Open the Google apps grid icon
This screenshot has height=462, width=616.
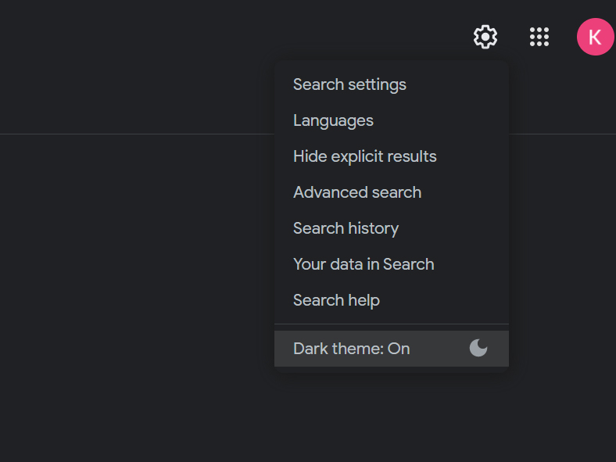click(539, 37)
